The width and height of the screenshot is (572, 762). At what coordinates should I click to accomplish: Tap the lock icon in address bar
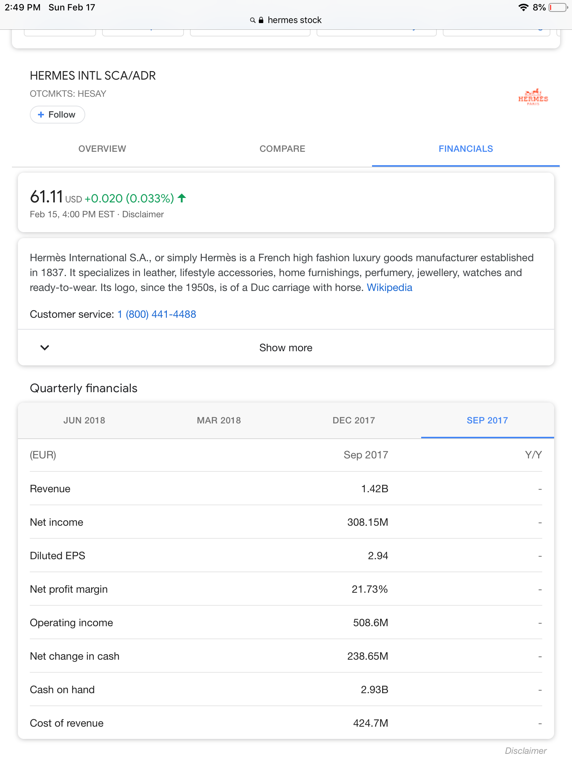click(x=261, y=20)
